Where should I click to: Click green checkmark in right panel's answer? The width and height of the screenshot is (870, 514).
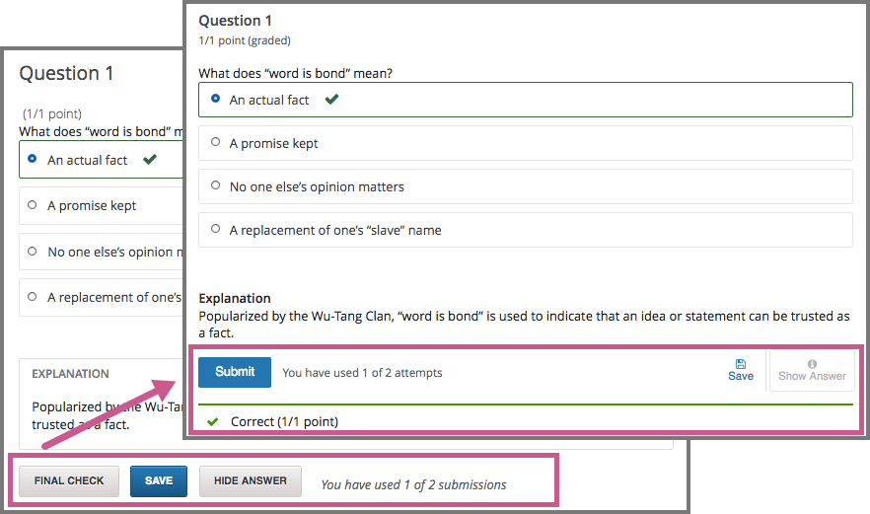[332, 100]
